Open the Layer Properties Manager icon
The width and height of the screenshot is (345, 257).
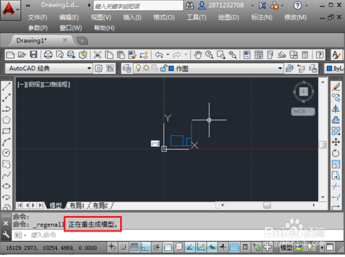tap(127, 68)
